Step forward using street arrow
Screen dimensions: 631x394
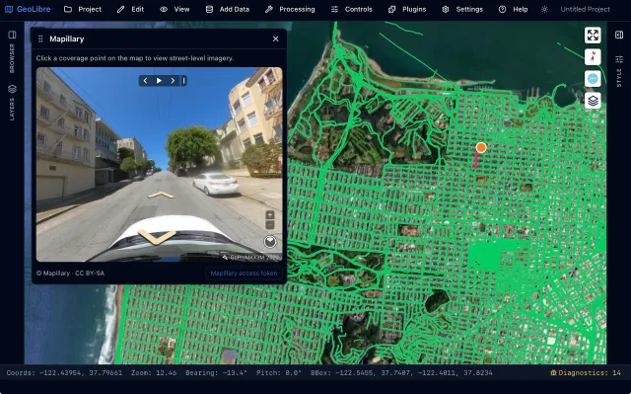tap(161, 196)
